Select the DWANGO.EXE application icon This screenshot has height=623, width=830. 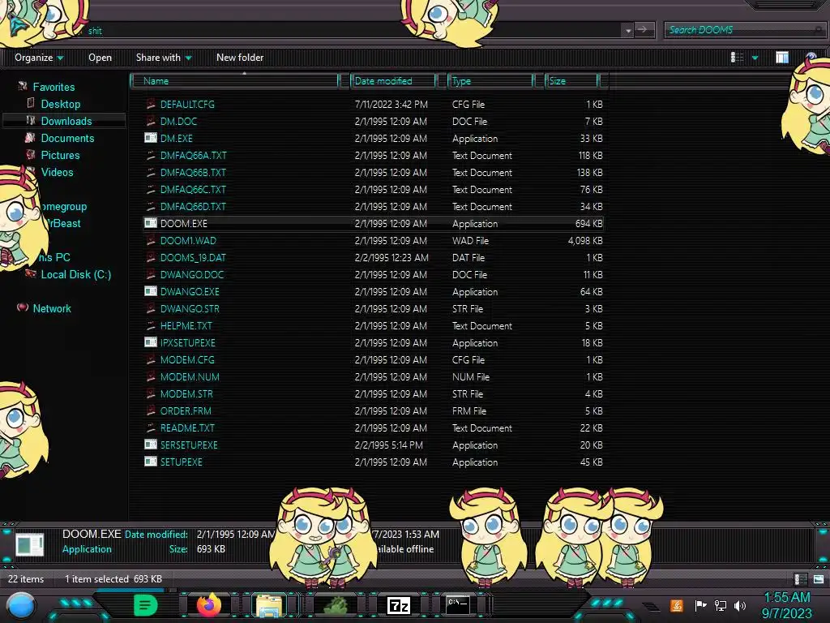point(150,291)
